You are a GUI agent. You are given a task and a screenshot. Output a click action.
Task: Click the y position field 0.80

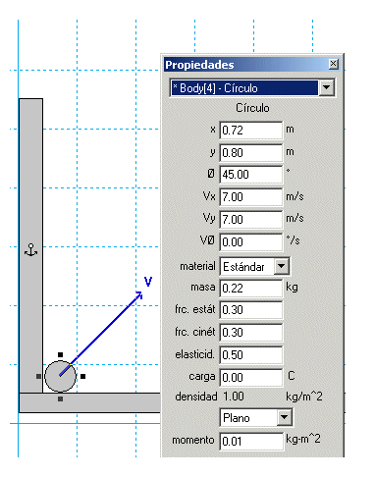point(250,152)
